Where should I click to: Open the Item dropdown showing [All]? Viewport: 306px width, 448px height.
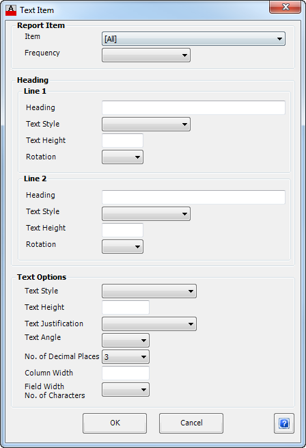(x=193, y=39)
